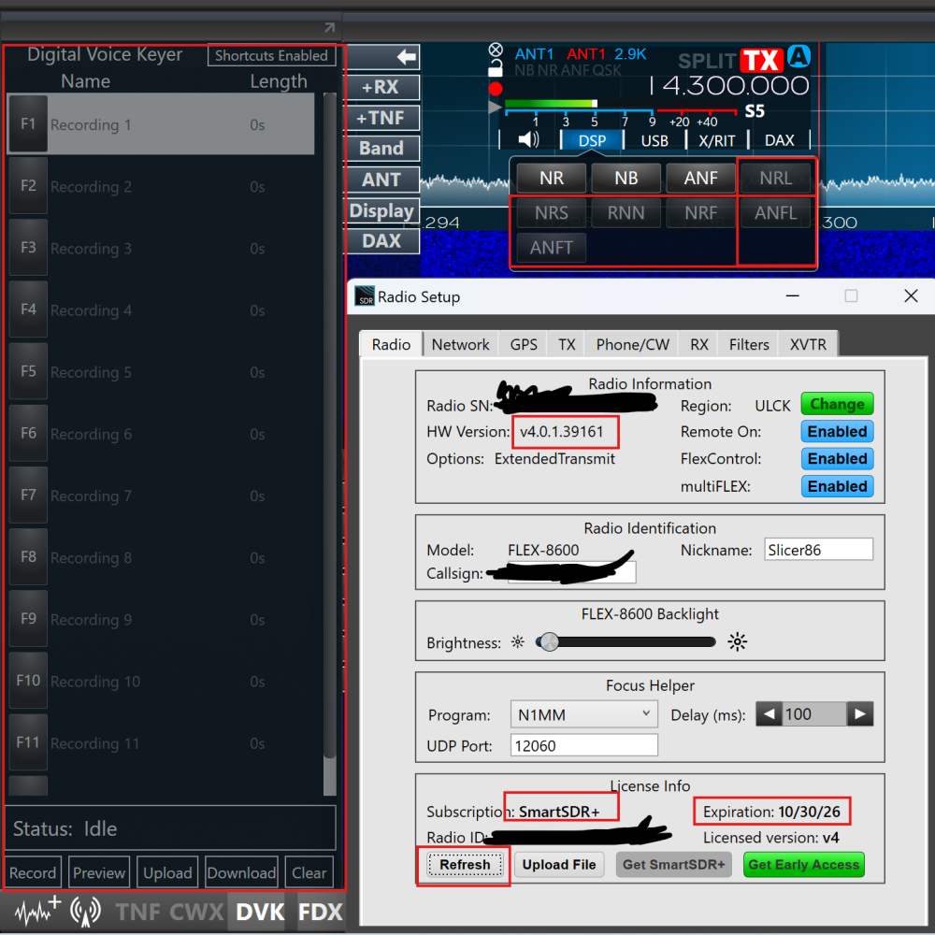Click the +RX add receiver button
935x935 pixels.
382,87
